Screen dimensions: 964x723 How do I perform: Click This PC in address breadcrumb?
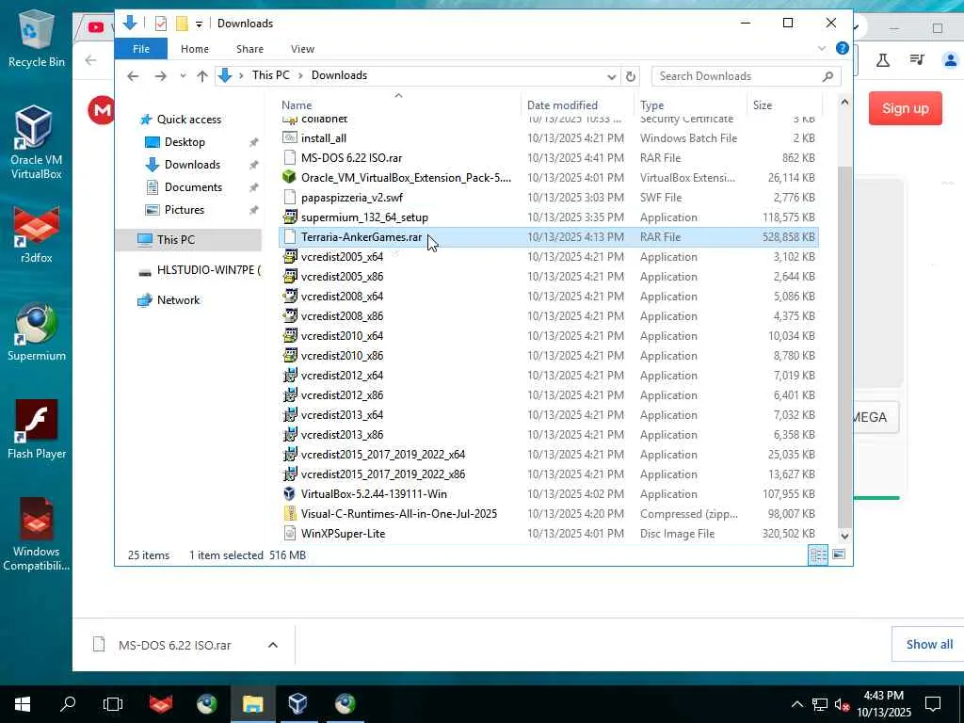pos(270,75)
